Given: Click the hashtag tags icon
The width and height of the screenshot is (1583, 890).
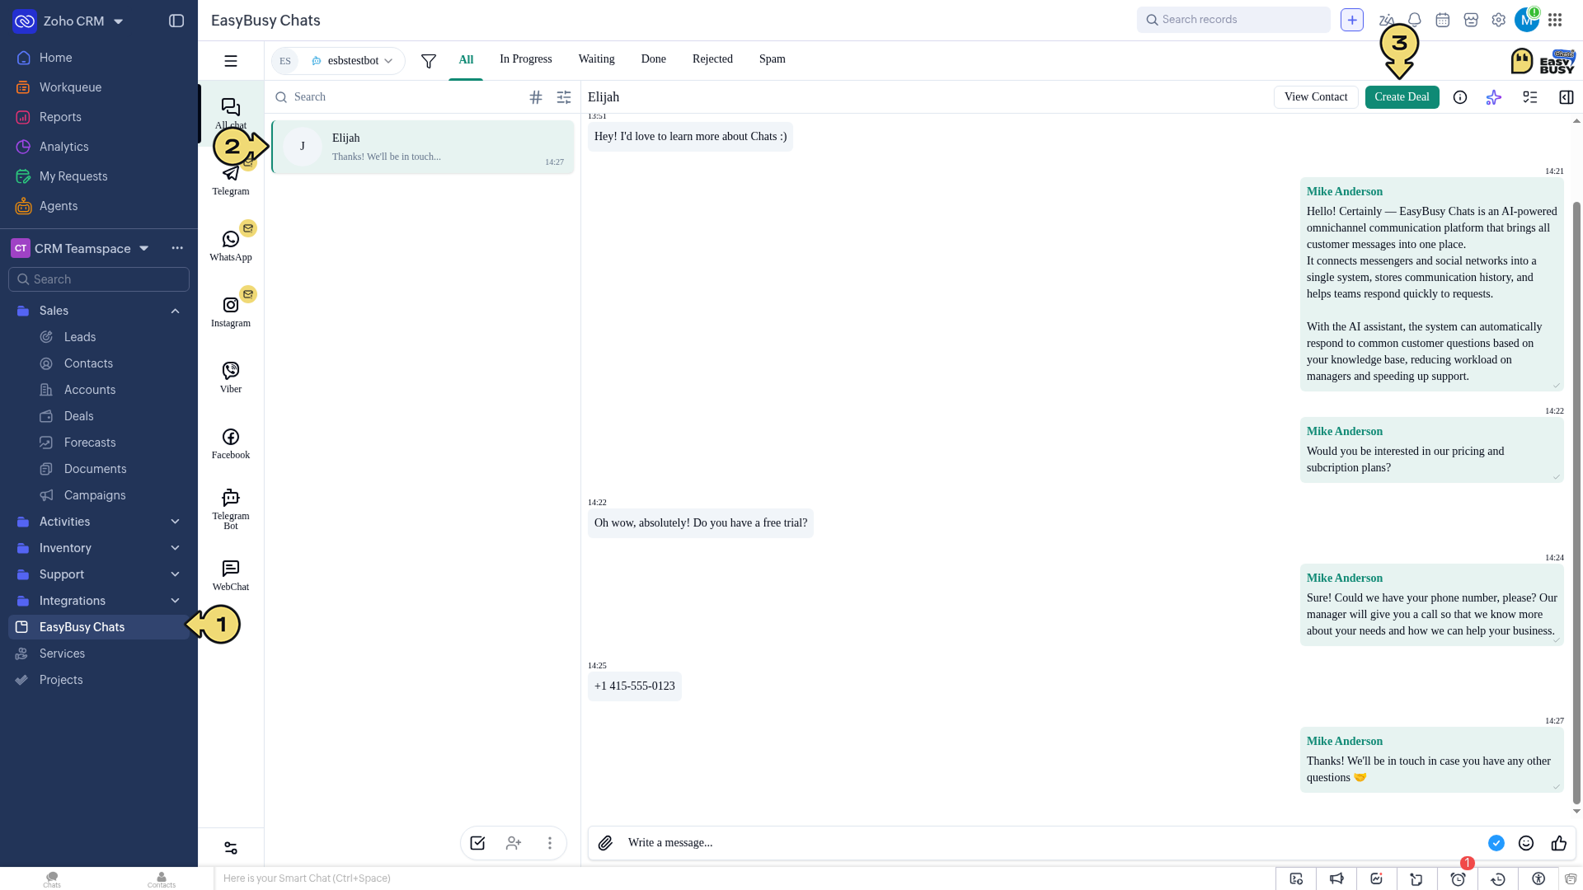Looking at the screenshot, I should click(536, 97).
